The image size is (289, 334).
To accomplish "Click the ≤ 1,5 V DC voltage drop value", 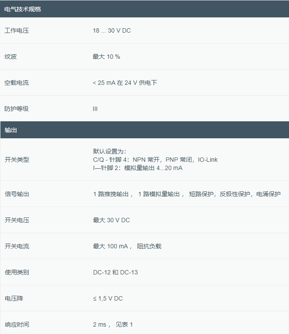I will pos(108,298).
